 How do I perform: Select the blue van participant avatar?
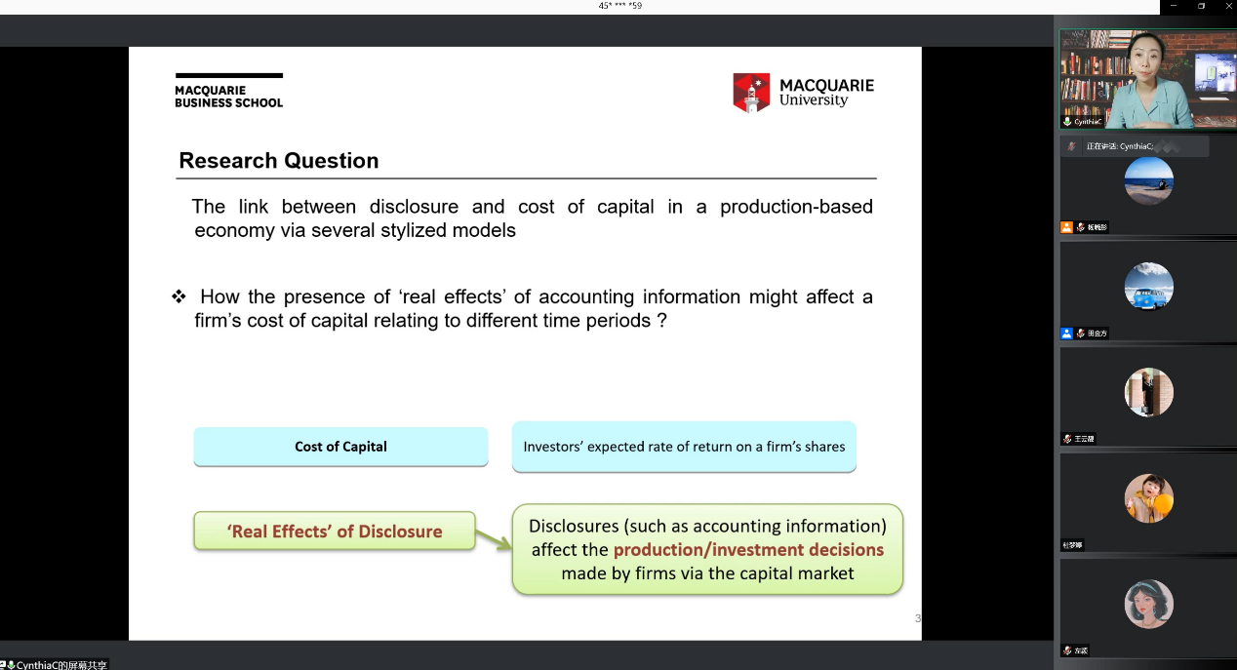[x=1148, y=287]
